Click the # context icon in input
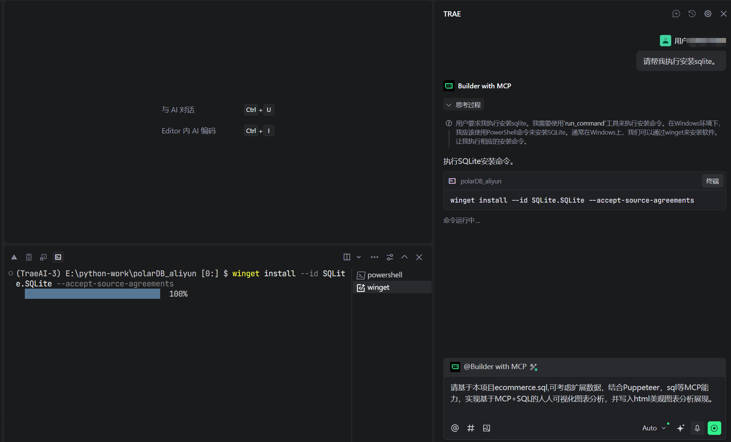 pos(470,428)
